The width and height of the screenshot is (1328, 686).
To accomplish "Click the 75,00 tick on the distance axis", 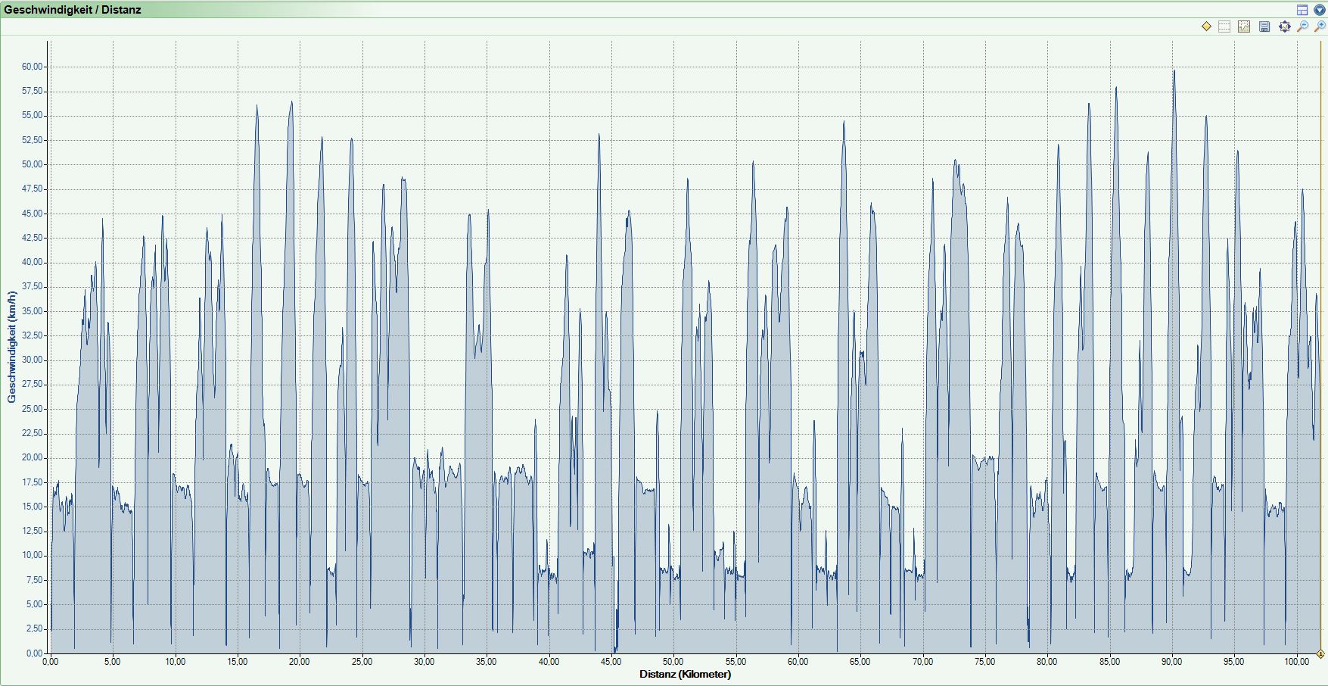I will point(984,662).
